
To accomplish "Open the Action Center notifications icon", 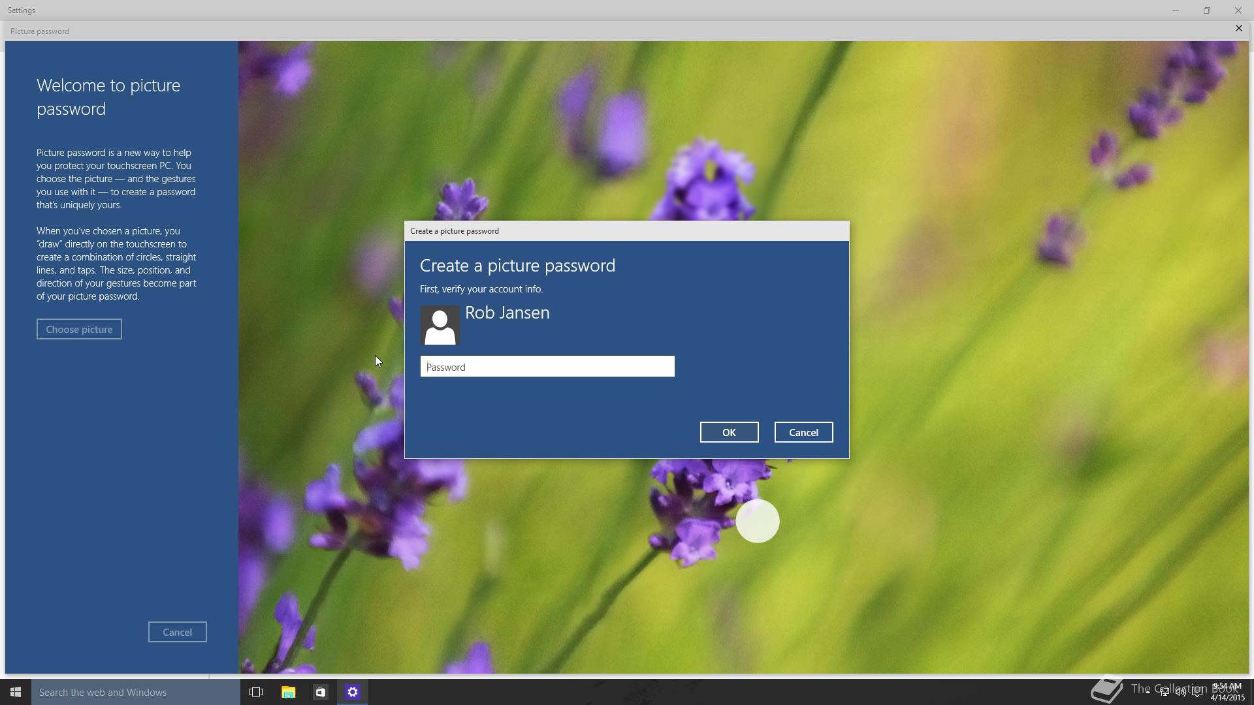I will 1197,692.
